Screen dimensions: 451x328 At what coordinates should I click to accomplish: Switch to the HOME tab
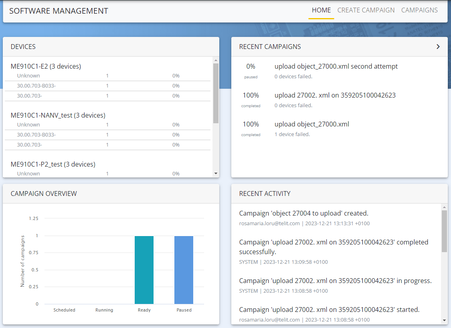click(321, 10)
